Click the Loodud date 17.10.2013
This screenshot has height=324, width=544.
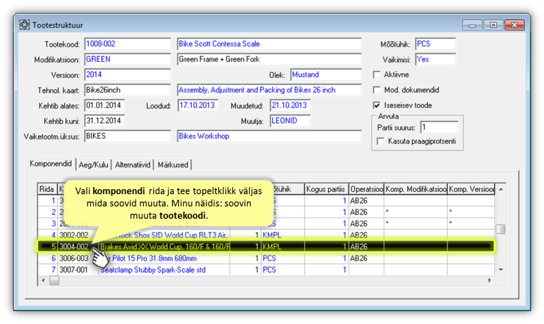point(198,105)
